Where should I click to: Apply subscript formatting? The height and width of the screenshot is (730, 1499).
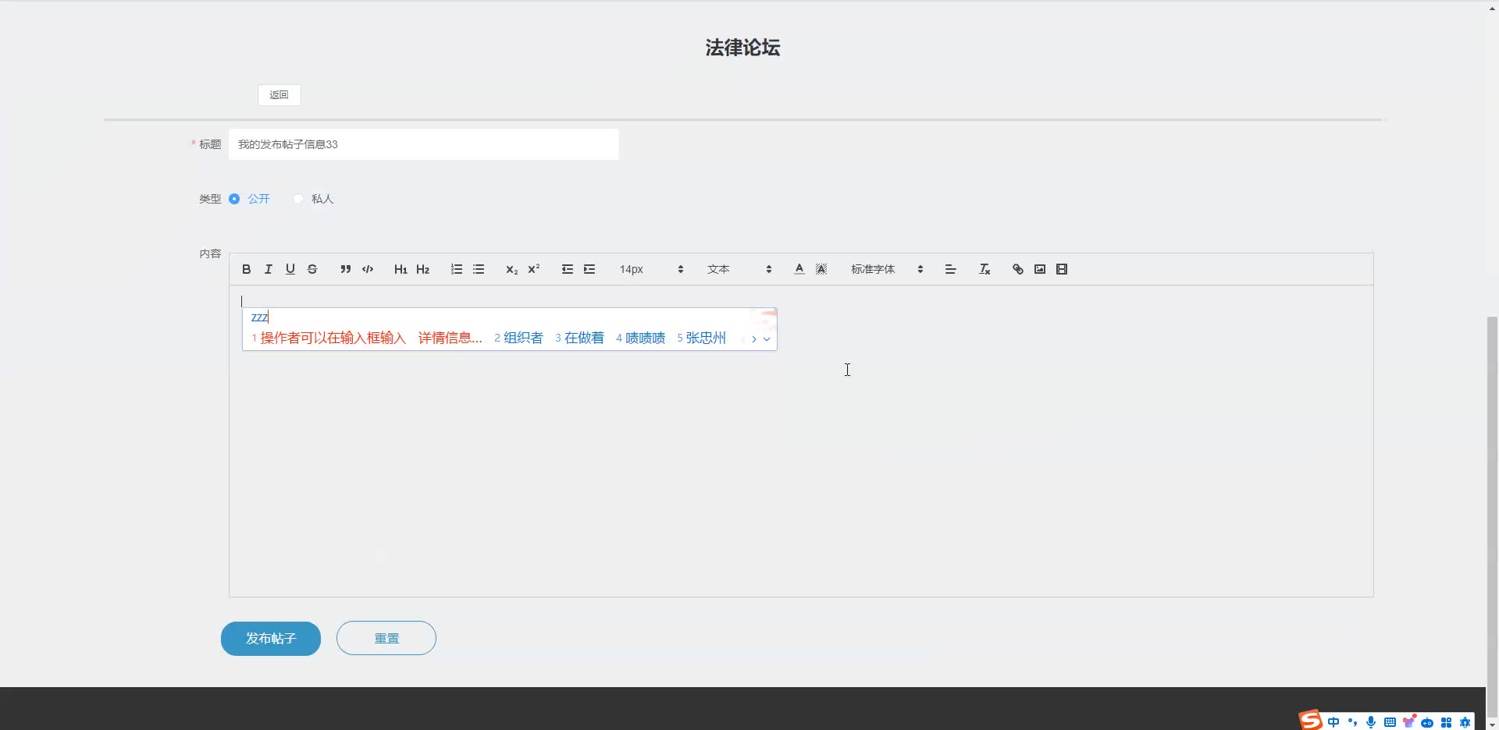coord(512,269)
